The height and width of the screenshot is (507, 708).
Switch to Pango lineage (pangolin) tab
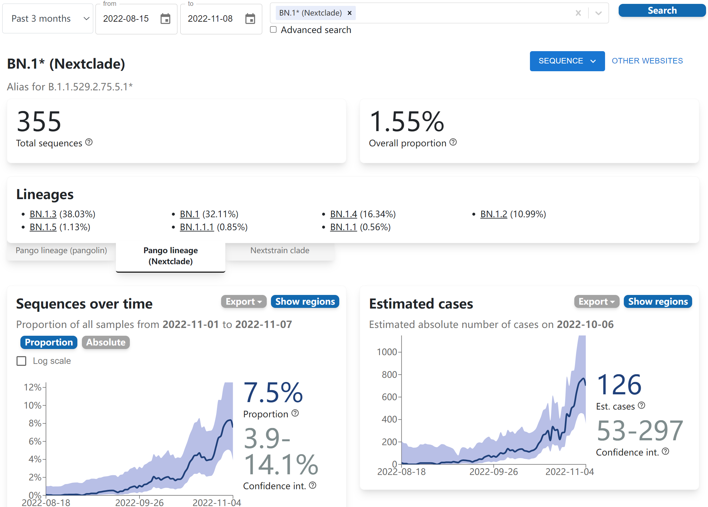coord(61,251)
